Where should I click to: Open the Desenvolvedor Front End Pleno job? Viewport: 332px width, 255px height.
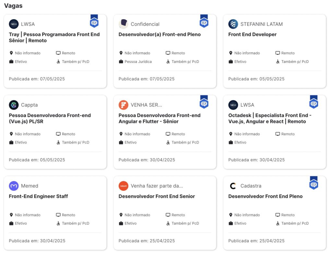(x=265, y=196)
